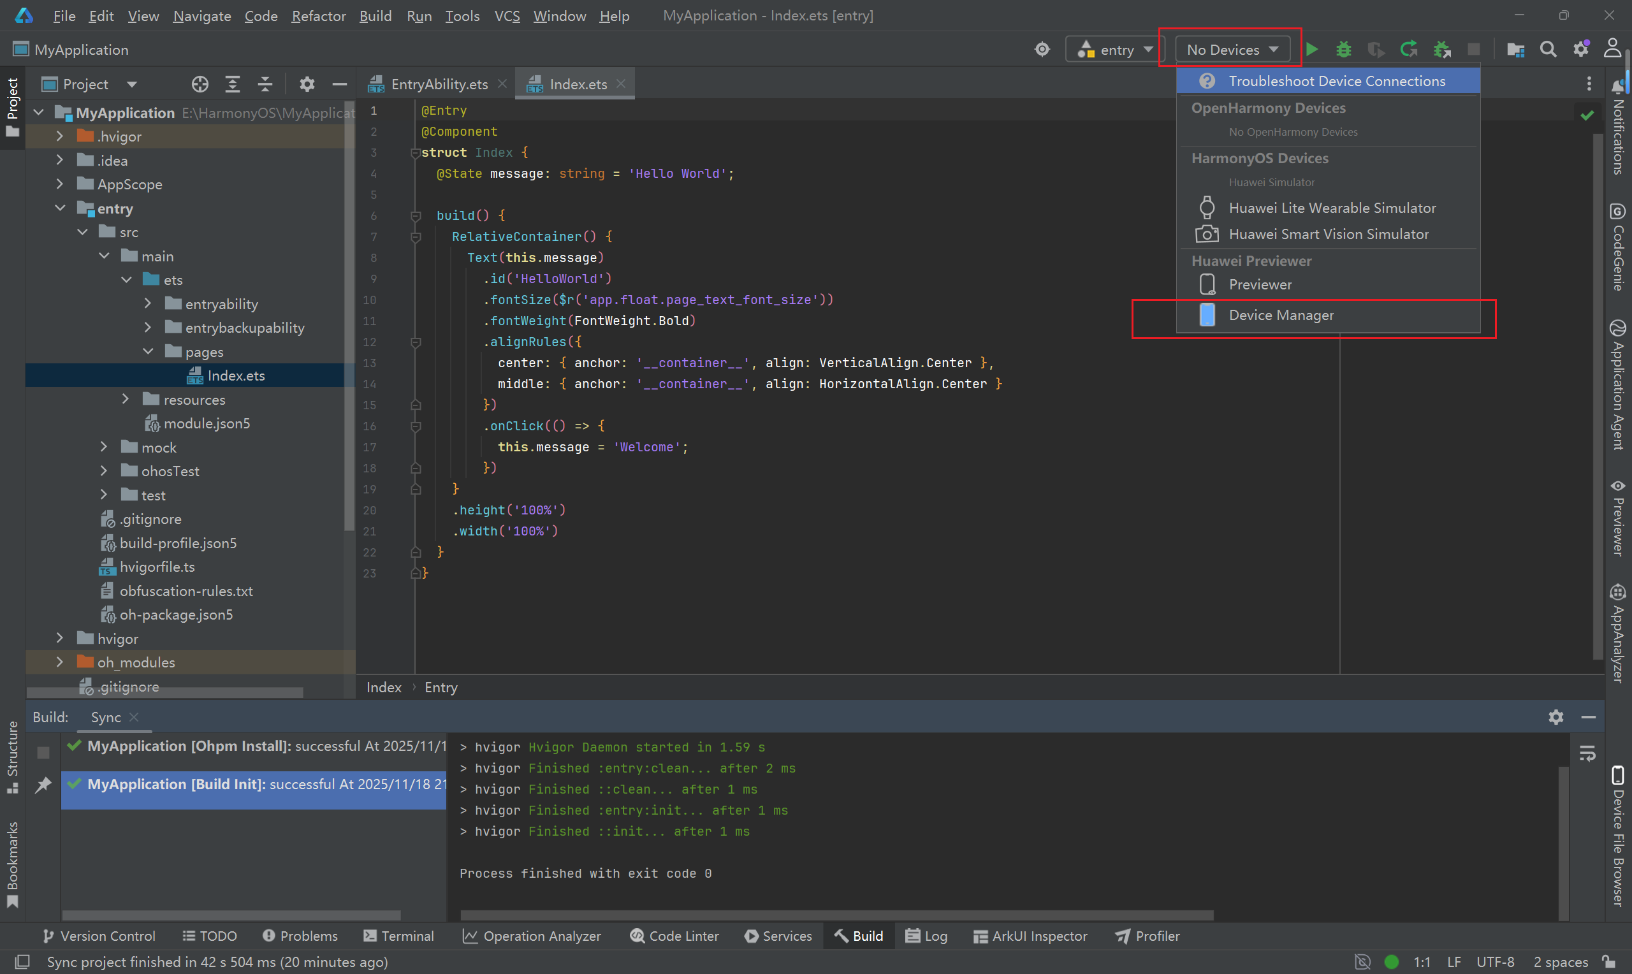Click Locate opened file crosshair icon
Viewport: 1632px width, 974px height.
point(200,84)
